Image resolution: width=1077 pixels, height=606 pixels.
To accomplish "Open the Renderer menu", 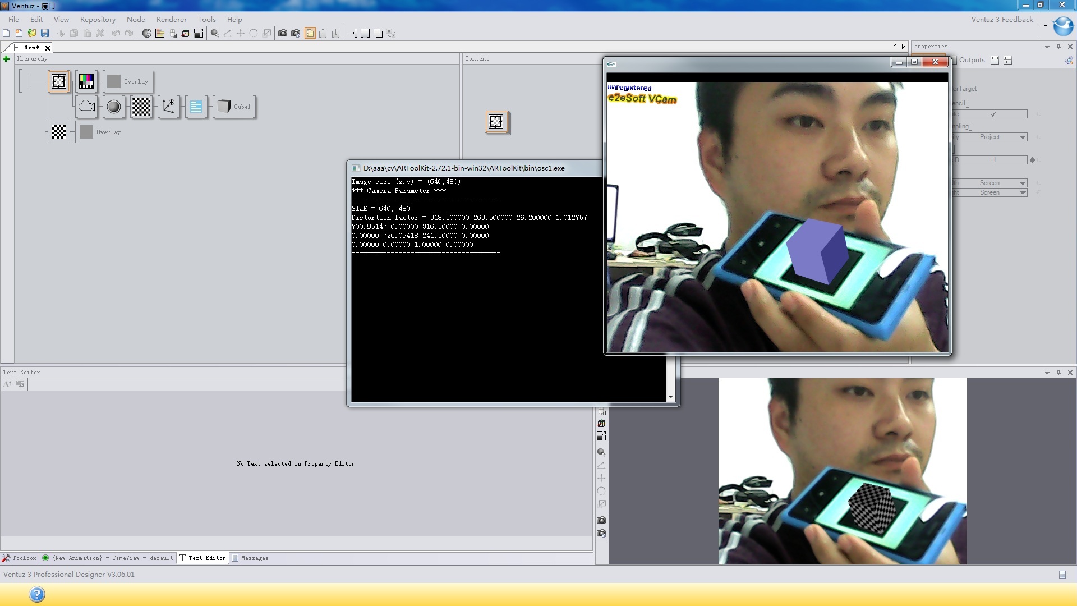I will 171,19.
